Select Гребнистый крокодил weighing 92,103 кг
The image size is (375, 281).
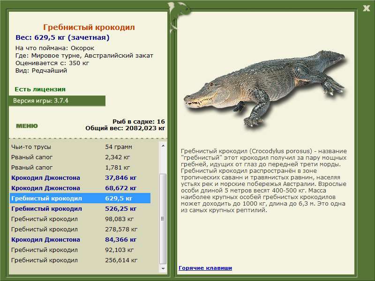coord(80,250)
